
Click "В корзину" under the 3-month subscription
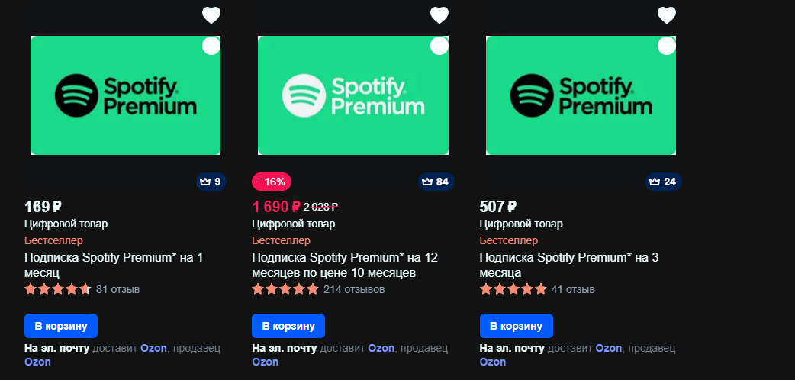pos(517,326)
